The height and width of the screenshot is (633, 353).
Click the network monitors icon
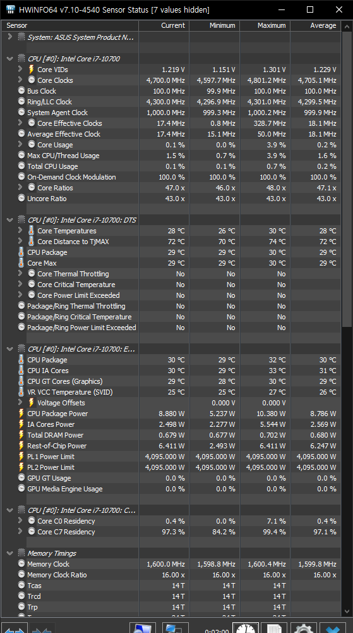(175, 628)
